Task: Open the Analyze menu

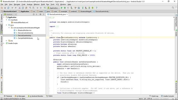Action: pos(30,4)
